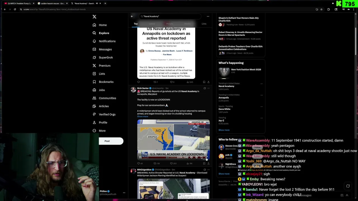Open options for Naval Academy trend

point(262,83)
